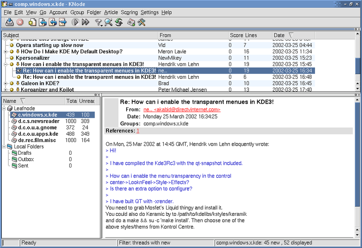Select the Kpersonalizer article by NewMikey

[x=158, y=58]
